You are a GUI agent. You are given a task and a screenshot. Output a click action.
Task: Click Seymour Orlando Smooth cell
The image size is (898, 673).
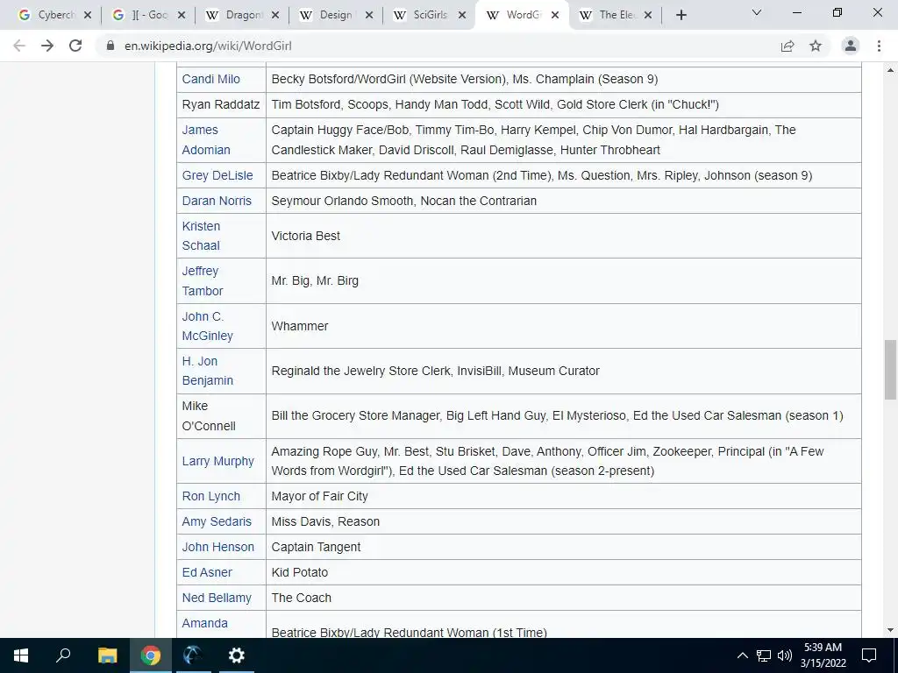(564, 201)
